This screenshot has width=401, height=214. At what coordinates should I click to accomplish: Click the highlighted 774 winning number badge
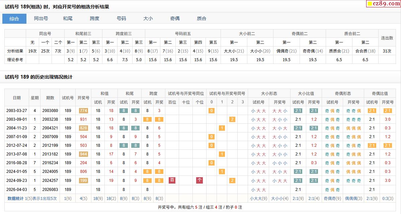point(83,111)
